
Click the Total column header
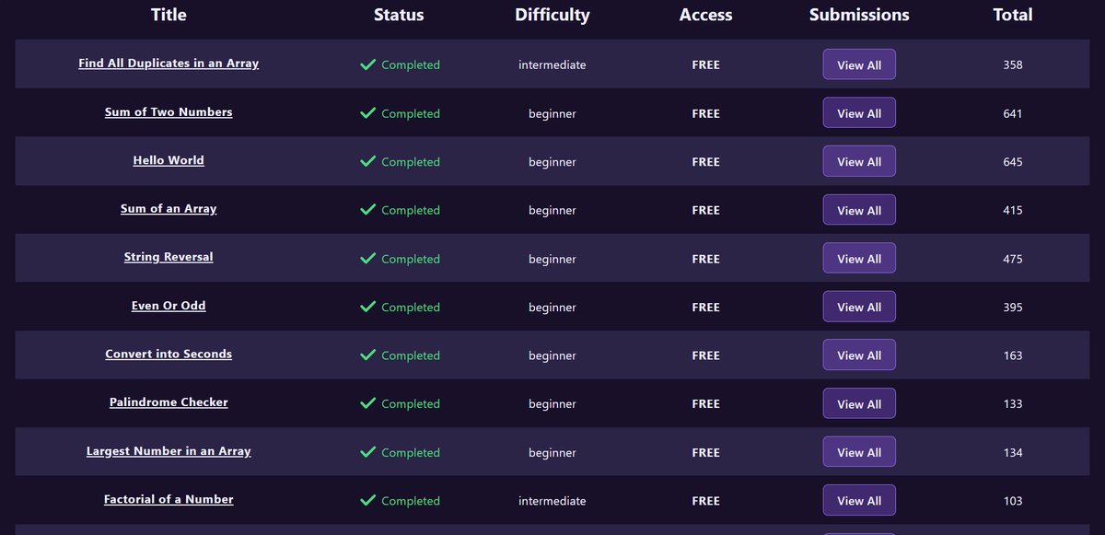tap(1013, 15)
